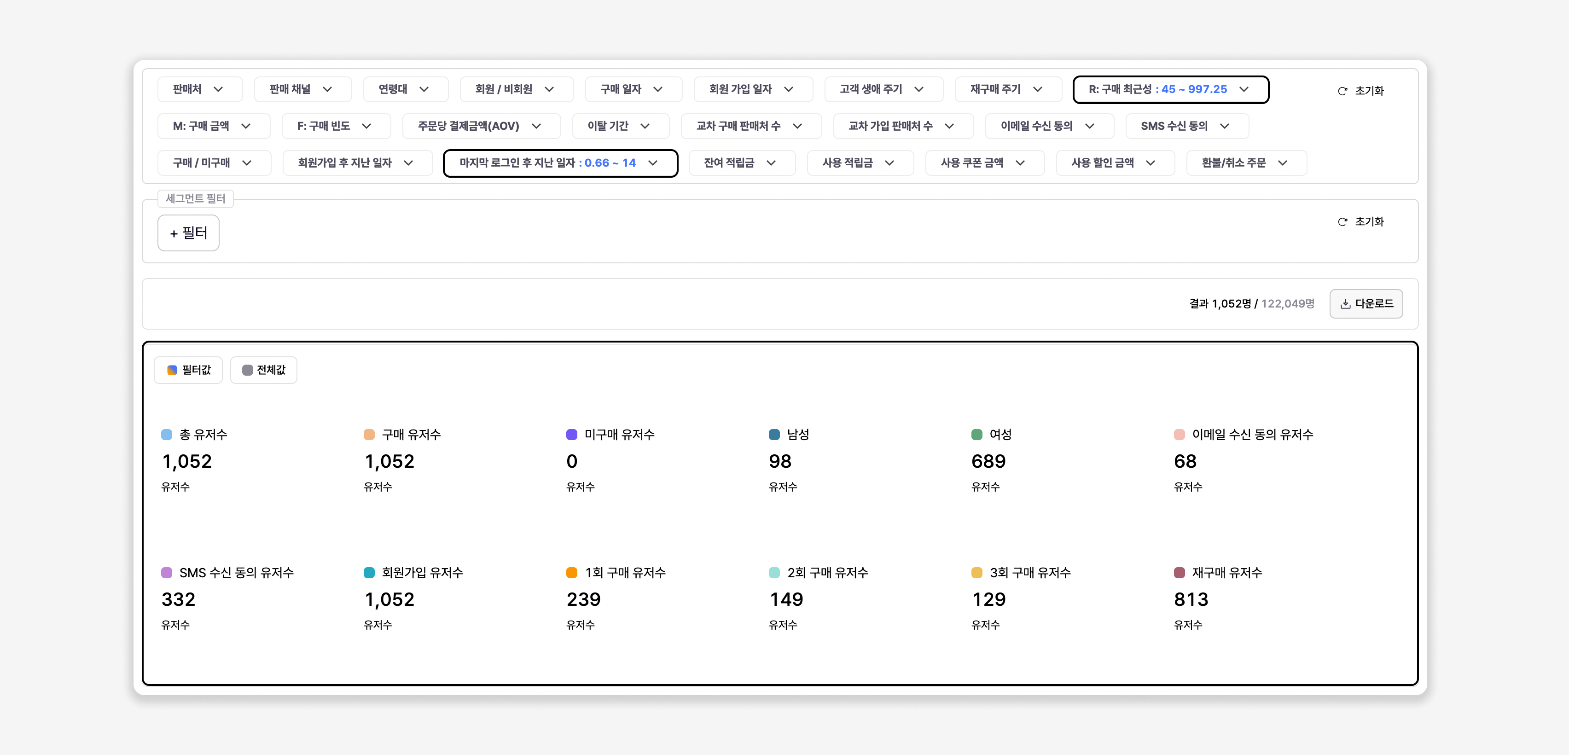Screen dimensions: 1569x755
Task: Click the chevron on 사용 쿠폰 금액
Action: (x=1020, y=163)
